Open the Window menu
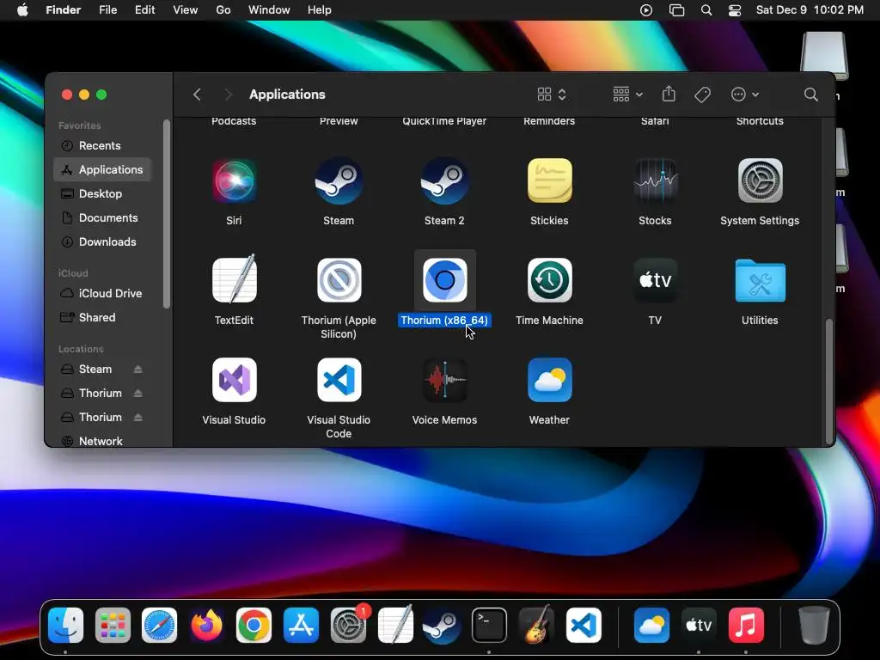 269,10
